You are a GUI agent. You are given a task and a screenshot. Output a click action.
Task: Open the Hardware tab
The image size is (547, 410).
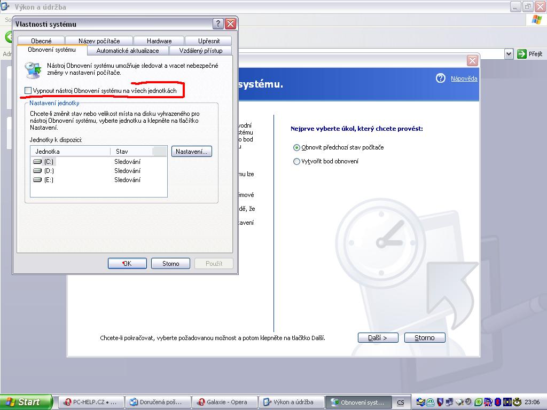[159, 41]
